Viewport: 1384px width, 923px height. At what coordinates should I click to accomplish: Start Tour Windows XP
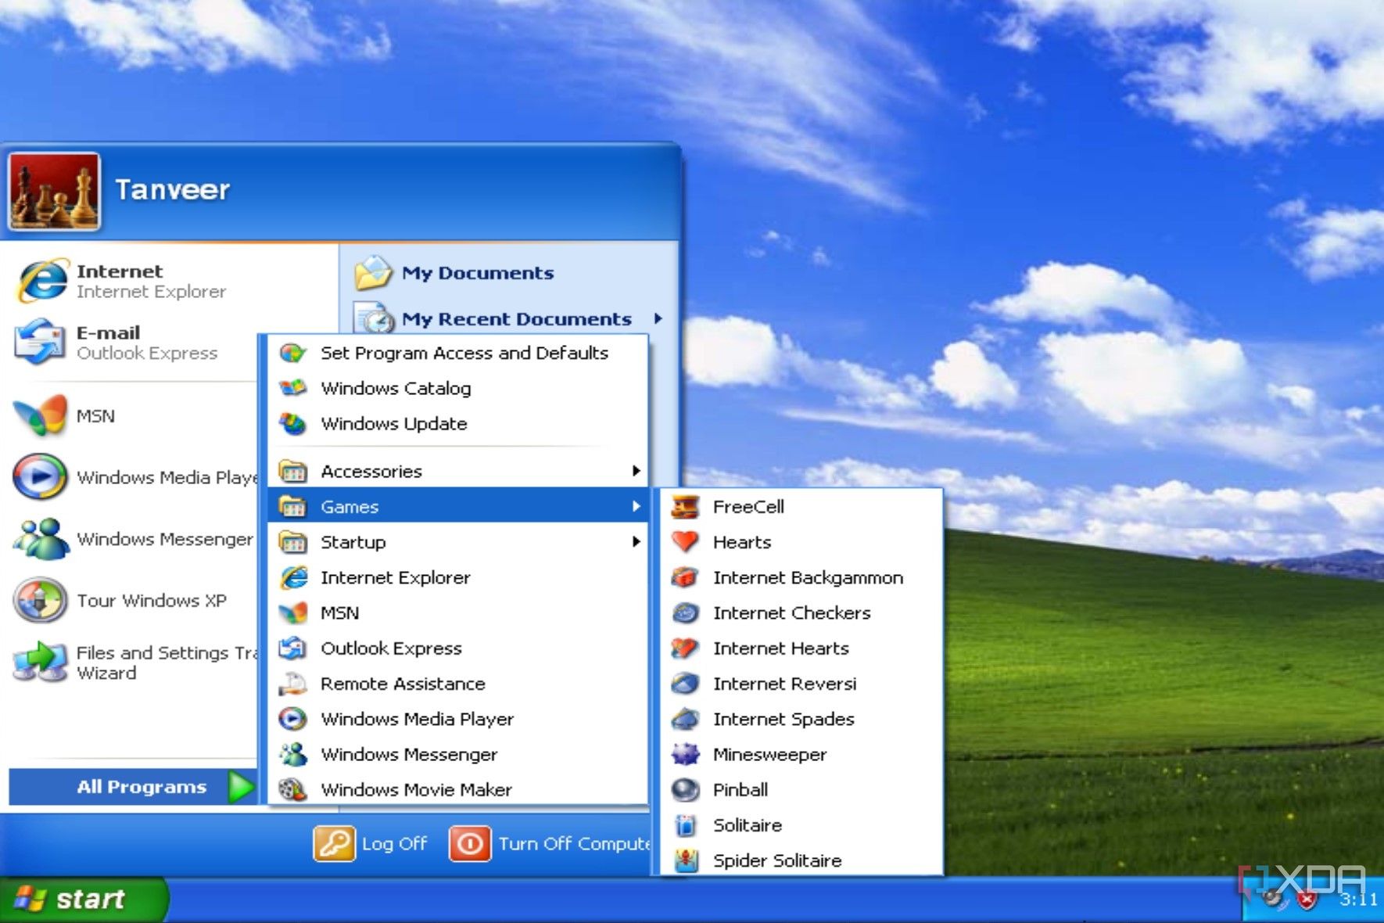[152, 601]
